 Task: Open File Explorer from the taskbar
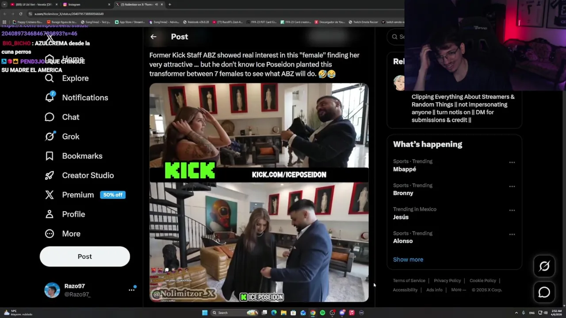pos(283,313)
